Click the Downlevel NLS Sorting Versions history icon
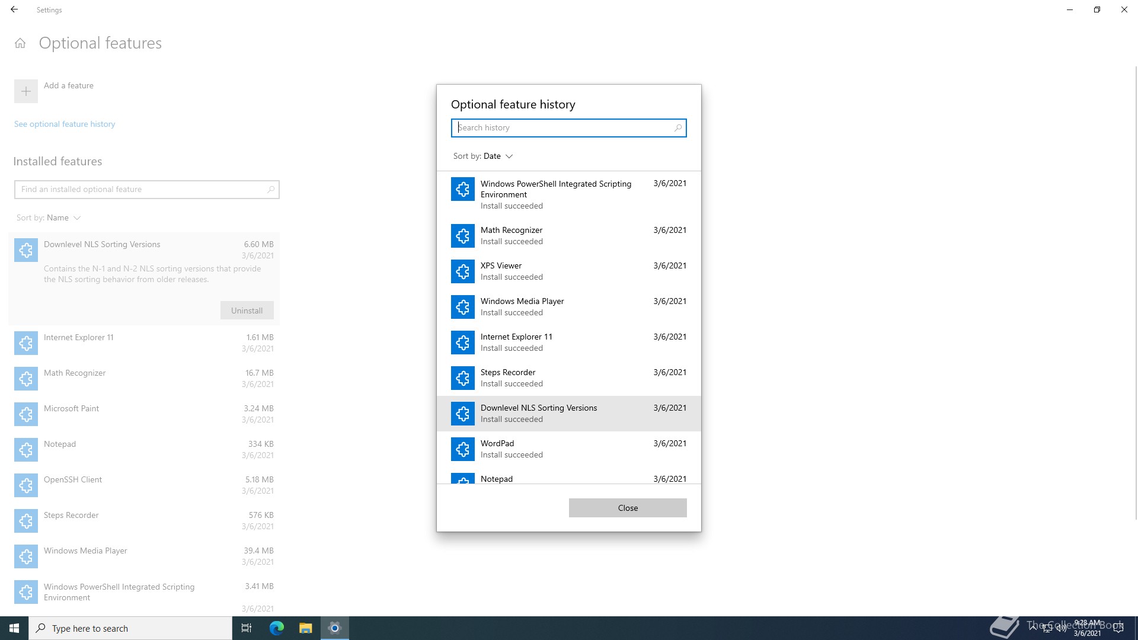1138x640 pixels. pyautogui.click(x=462, y=414)
